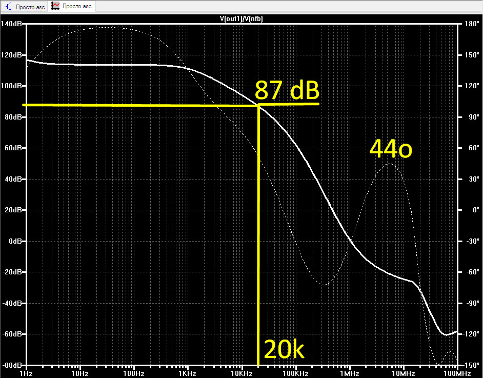
Task: Click the 30° phase axis label
Action: tap(473, 179)
